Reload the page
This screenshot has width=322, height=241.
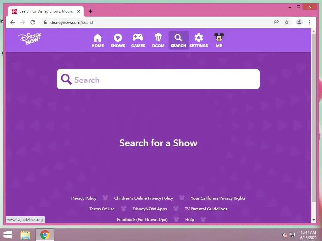point(33,22)
